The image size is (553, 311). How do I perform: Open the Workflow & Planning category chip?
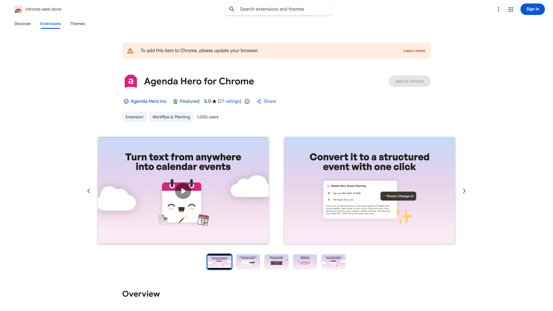tap(171, 117)
